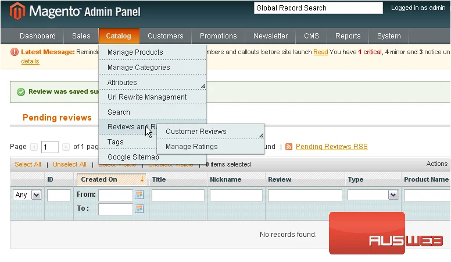This screenshot has height=262, width=451.
Task: Open Manage Ratings submenu item
Action: [210, 146]
